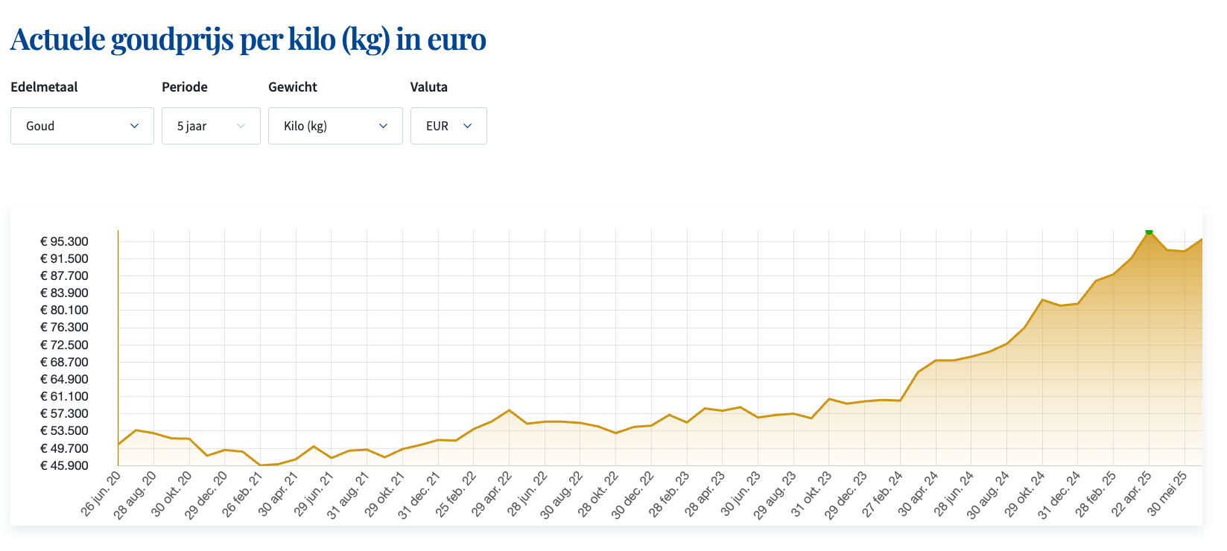Open the Gewicht dropdown showing Kilo (kg)

tap(335, 126)
